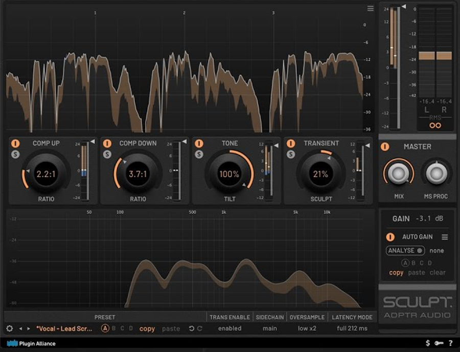Click the TONE tilt knob
The height and width of the screenshot is (352, 460).
(229, 174)
